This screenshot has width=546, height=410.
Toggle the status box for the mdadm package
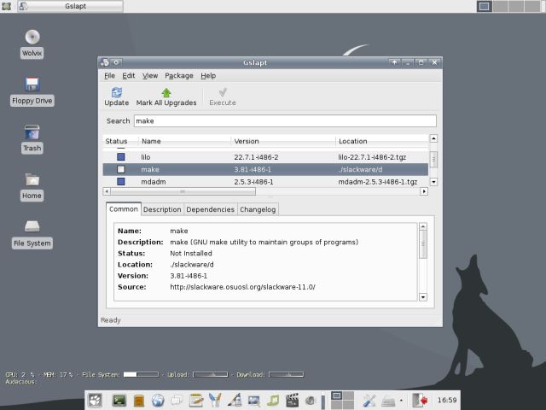120,182
